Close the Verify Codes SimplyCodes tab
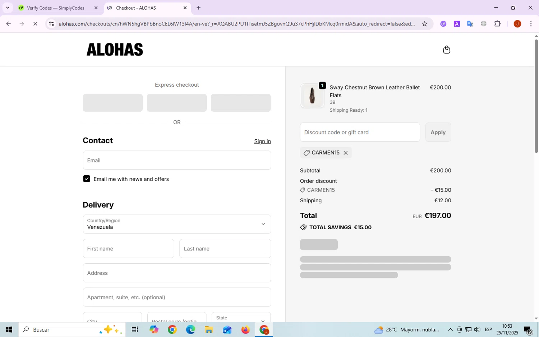This screenshot has height=337, width=539. (x=96, y=8)
